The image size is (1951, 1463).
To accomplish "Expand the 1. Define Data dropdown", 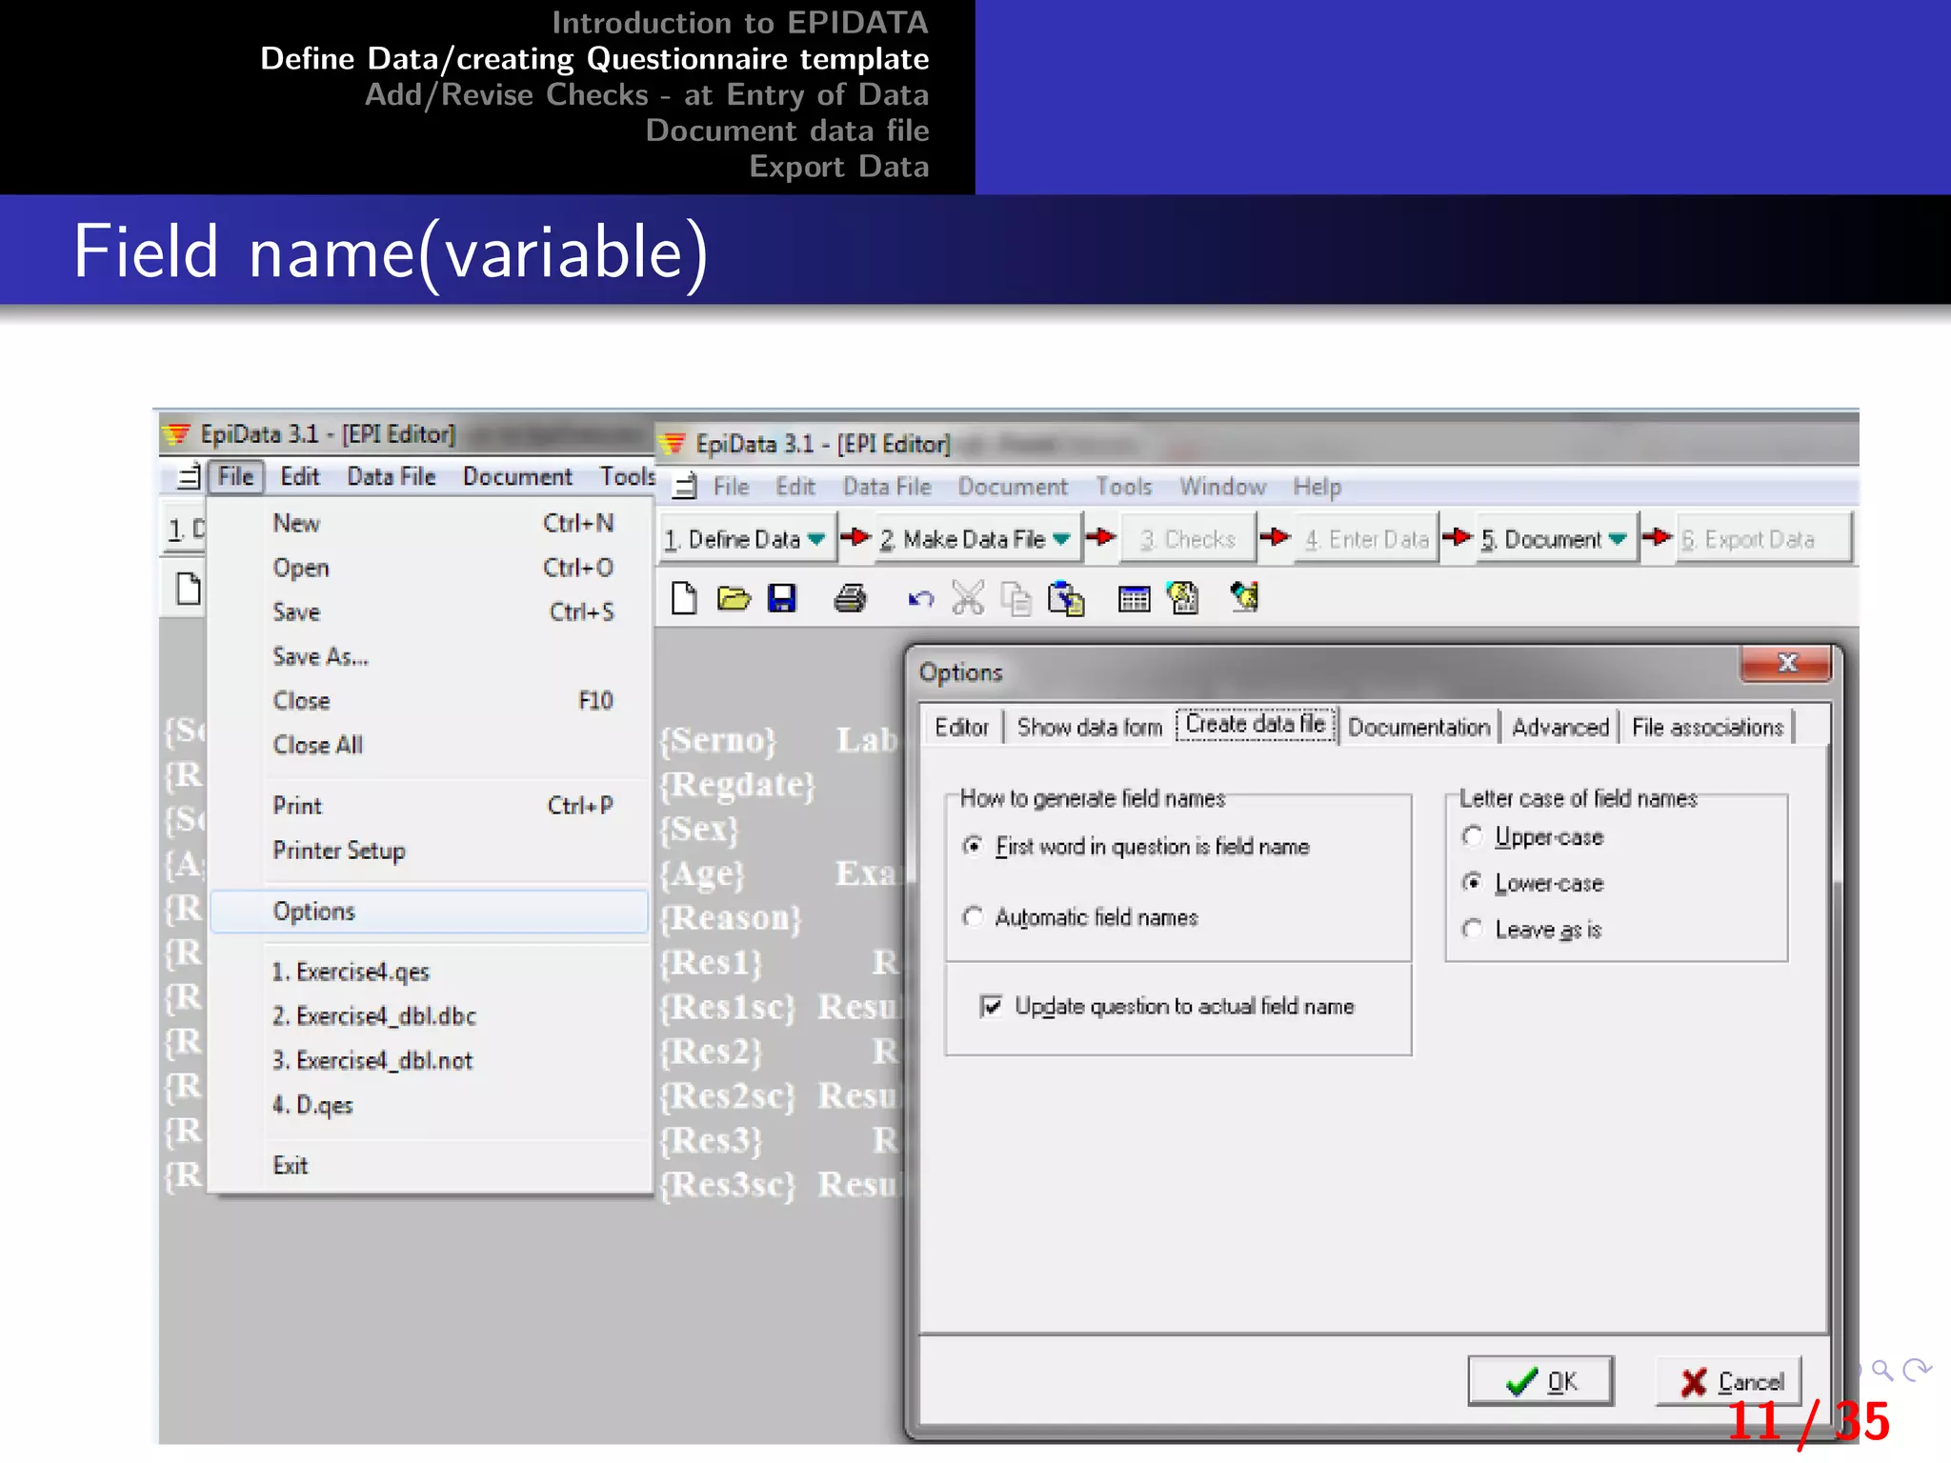I will 816,539.
